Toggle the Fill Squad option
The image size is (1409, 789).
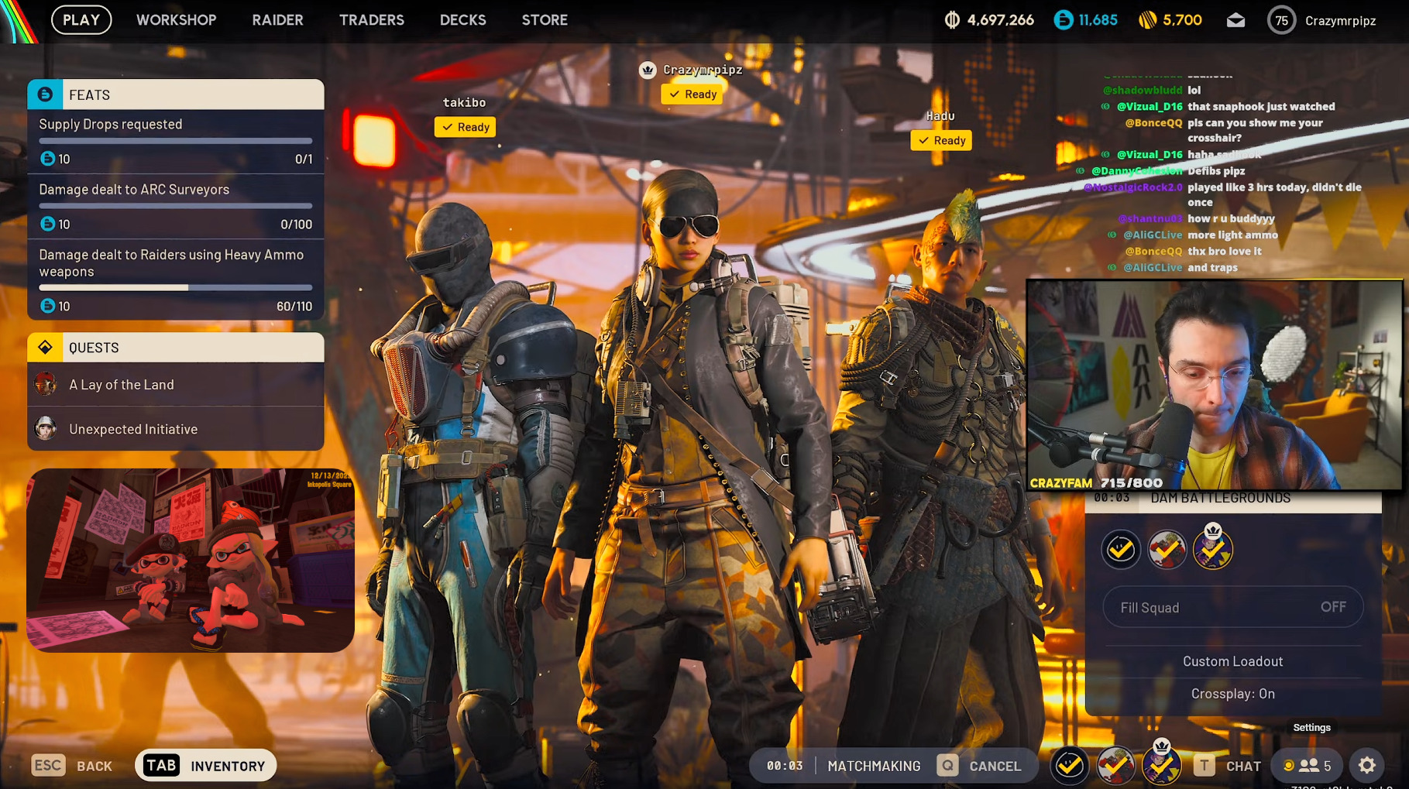click(1233, 607)
